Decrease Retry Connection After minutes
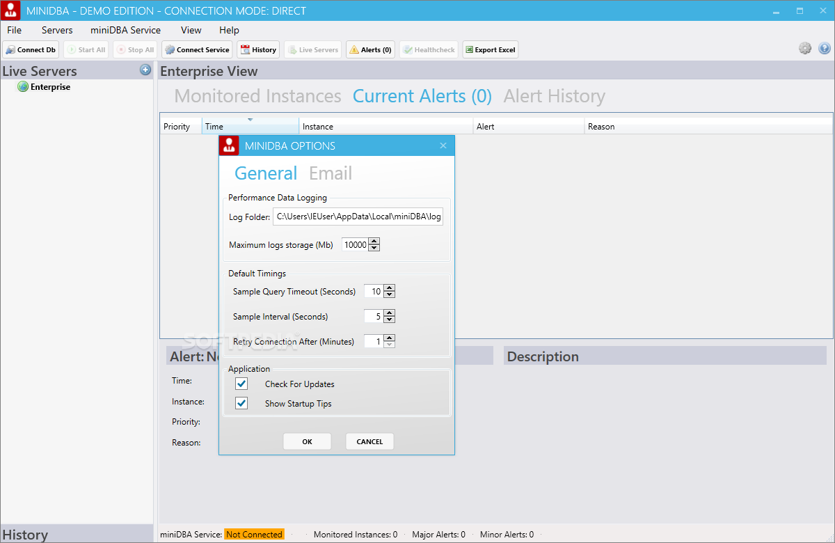The height and width of the screenshot is (543, 835). click(390, 345)
